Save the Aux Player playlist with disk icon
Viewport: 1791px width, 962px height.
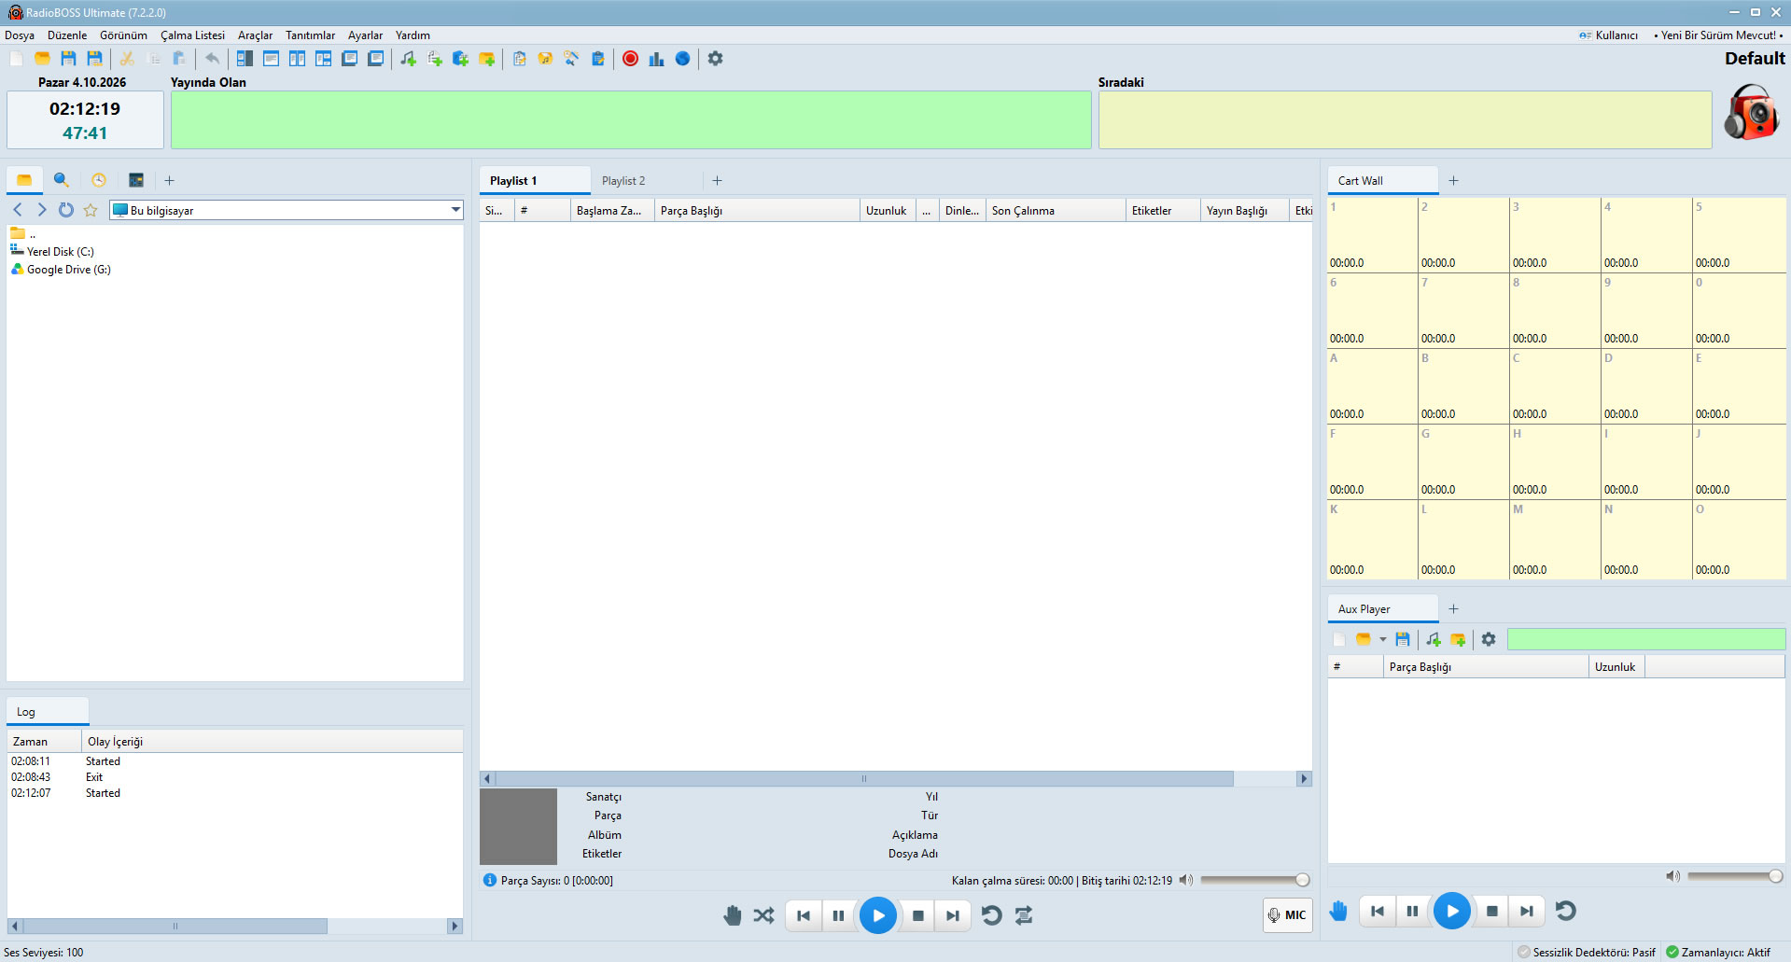(1402, 639)
